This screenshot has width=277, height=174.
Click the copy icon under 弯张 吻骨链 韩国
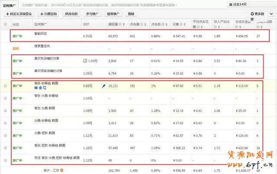click(44, 88)
